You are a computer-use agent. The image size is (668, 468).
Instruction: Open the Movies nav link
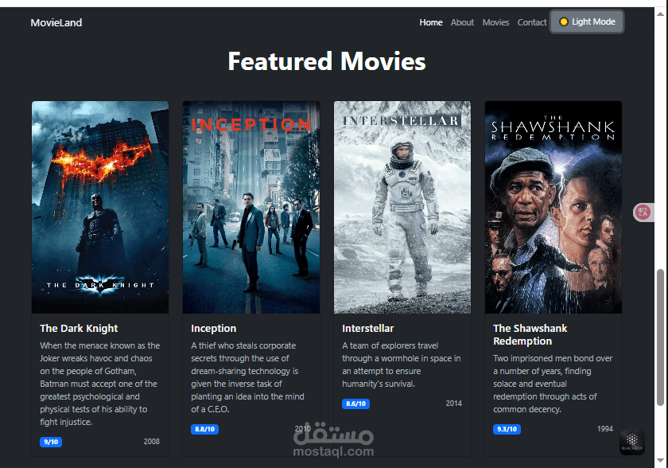tap(495, 22)
